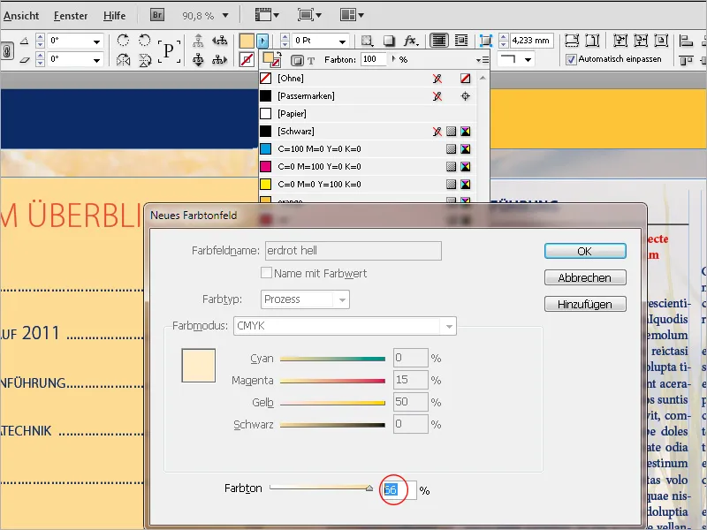Toggle the Passermarken swatch registration icon
The image size is (707, 530).
[464, 97]
